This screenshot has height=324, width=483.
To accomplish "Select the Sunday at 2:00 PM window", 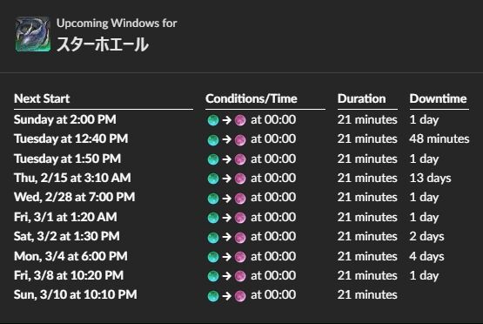I will point(65,119).
